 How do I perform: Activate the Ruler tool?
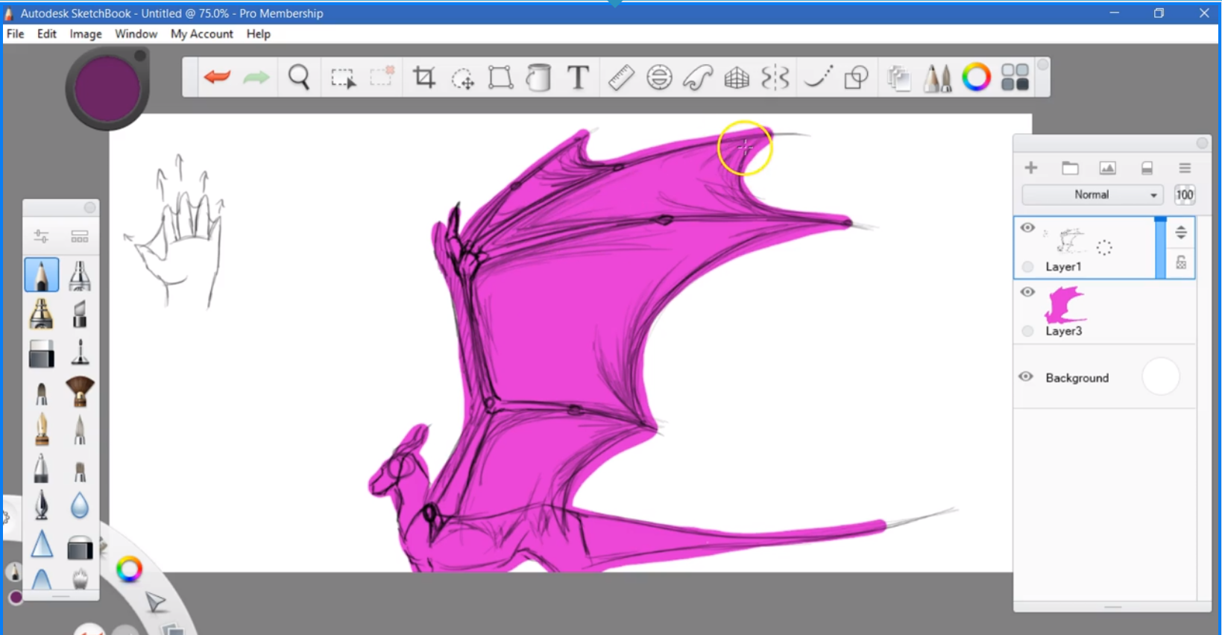pos(620,78)
